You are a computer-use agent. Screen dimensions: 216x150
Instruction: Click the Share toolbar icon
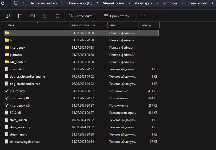pyautogui.click(x=45, y=16)
